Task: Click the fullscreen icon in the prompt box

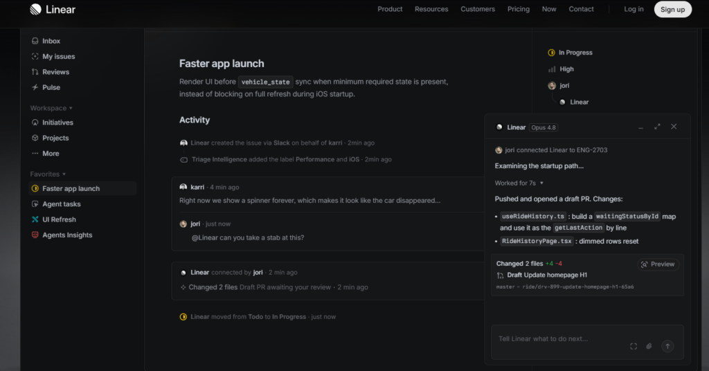Action: tap(633, 346)
